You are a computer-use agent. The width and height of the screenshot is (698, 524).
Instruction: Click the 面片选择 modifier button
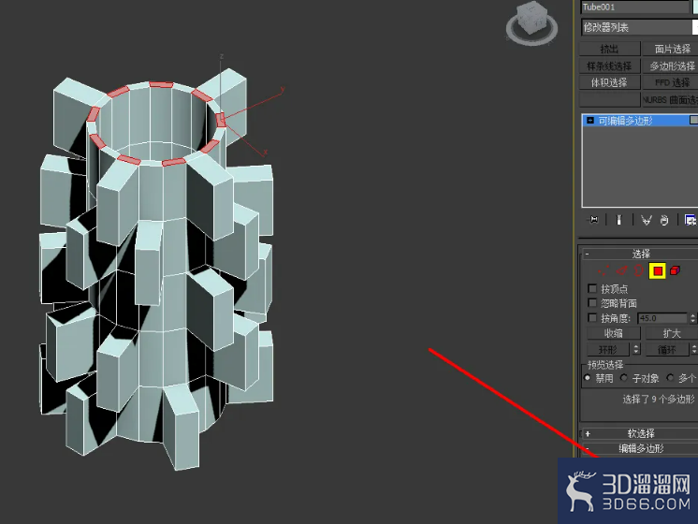coord(671,49)
